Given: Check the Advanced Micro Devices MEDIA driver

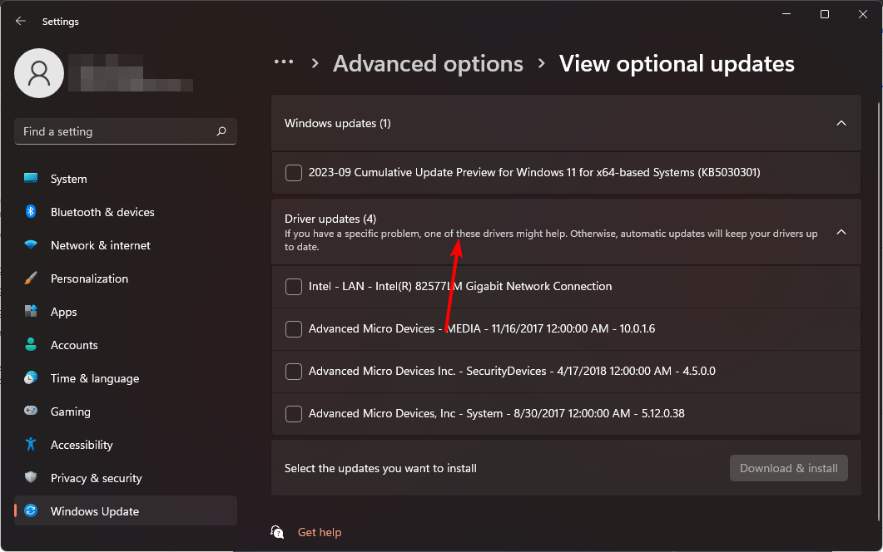Looking at the screenshot, I should tap(293, 329).
